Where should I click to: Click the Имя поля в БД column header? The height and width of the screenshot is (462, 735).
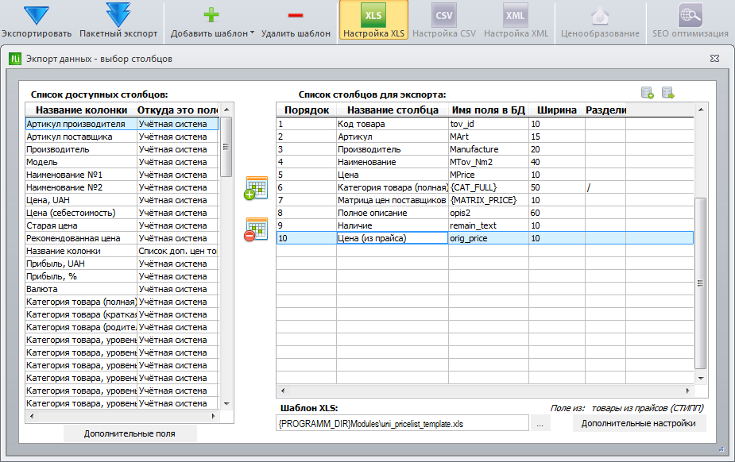click(489, 110)
